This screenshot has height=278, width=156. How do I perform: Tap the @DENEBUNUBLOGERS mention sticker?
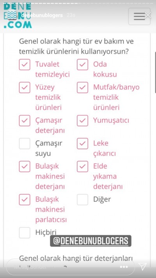coord(90,241)
